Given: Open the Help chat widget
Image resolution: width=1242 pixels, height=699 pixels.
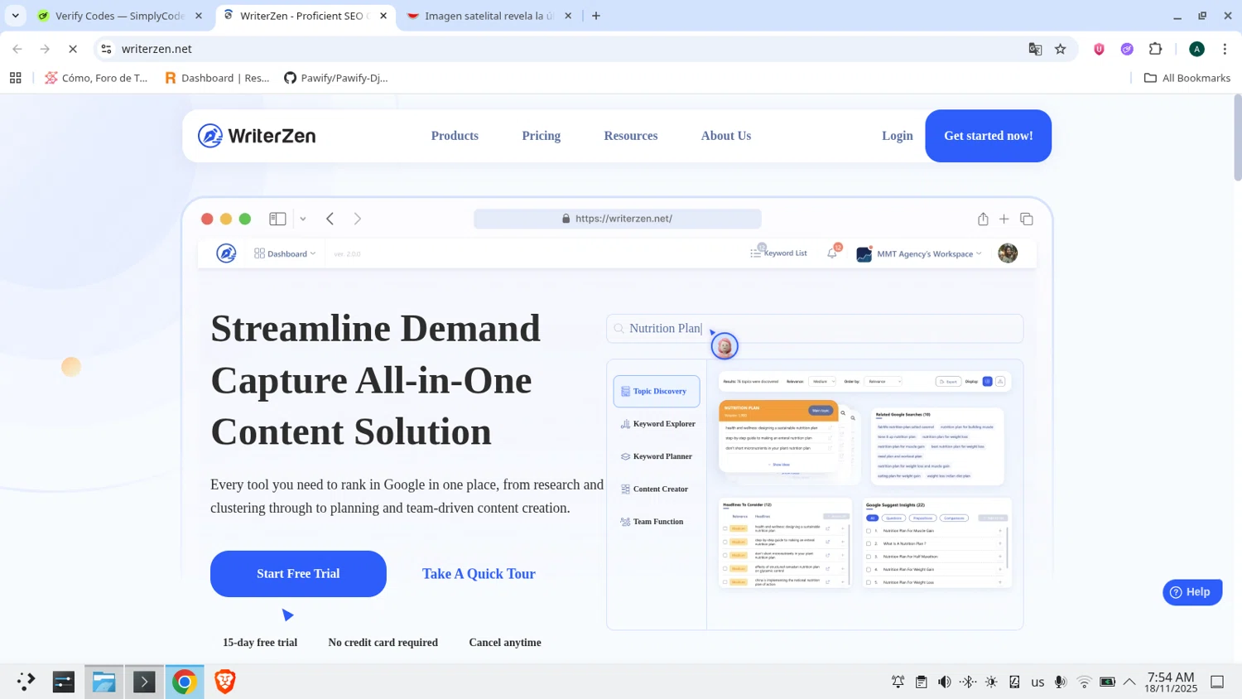Looking at the screenshot, I should click(1192, 592).
